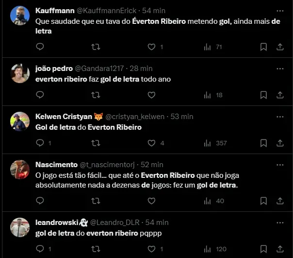Image resolution: width=293 pixels, height=258 pixels.
Task: Like Kauffmann's tweet
Action: tap(151, 47)
